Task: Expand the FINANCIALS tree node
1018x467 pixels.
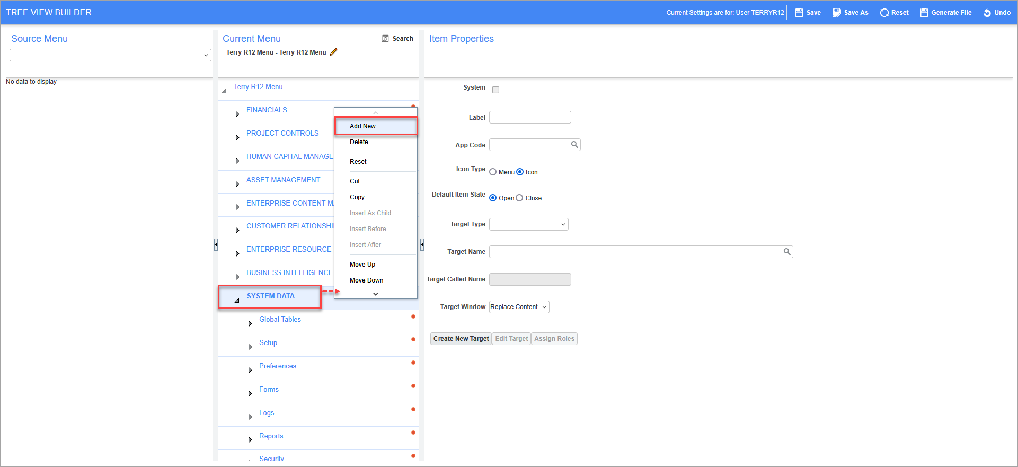Action: click(x=237, y=114)
